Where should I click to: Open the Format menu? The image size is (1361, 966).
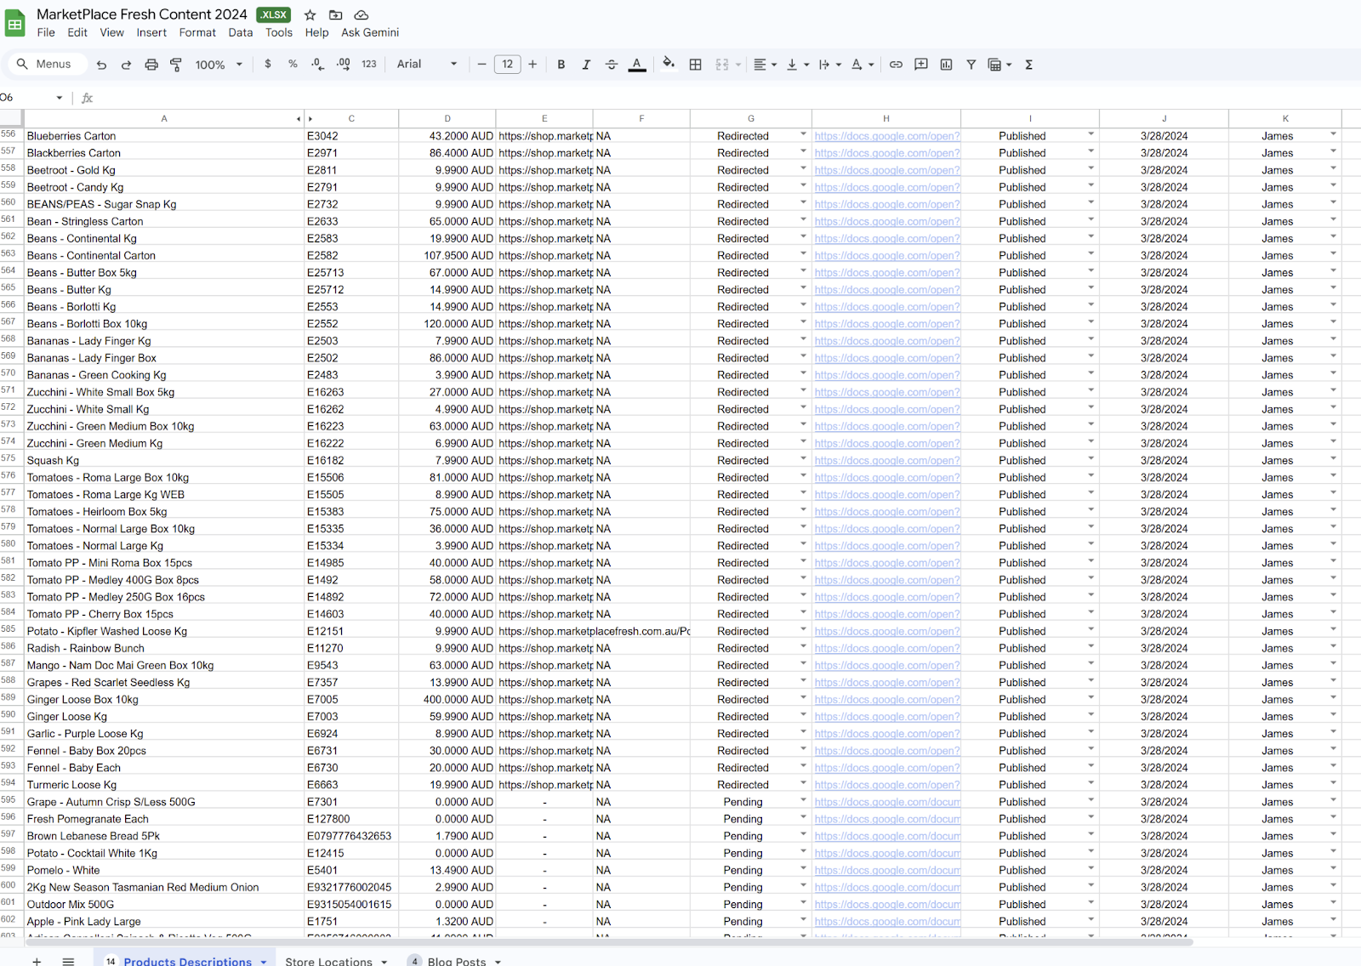(197, 32)
